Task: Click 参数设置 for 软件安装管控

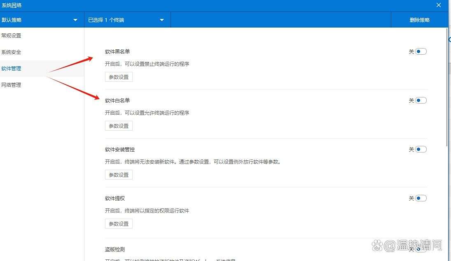Action: coord(118,174)
